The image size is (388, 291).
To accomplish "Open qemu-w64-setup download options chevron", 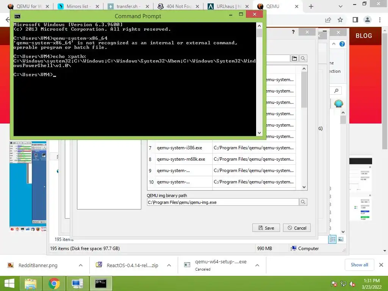I will (x=257, y=265).
